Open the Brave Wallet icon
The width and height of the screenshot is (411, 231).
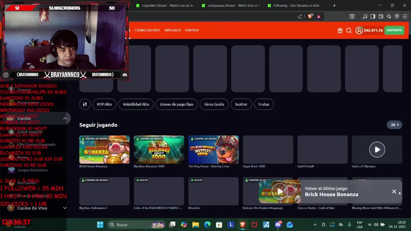381,16
